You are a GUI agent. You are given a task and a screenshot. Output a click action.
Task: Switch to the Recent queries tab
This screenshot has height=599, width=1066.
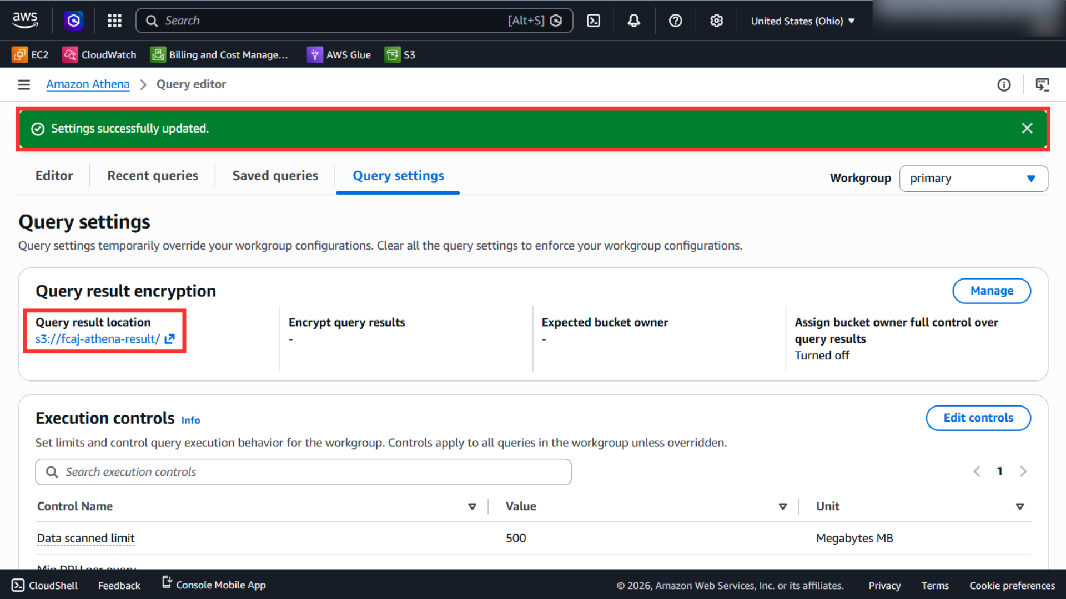click(152, 176)
